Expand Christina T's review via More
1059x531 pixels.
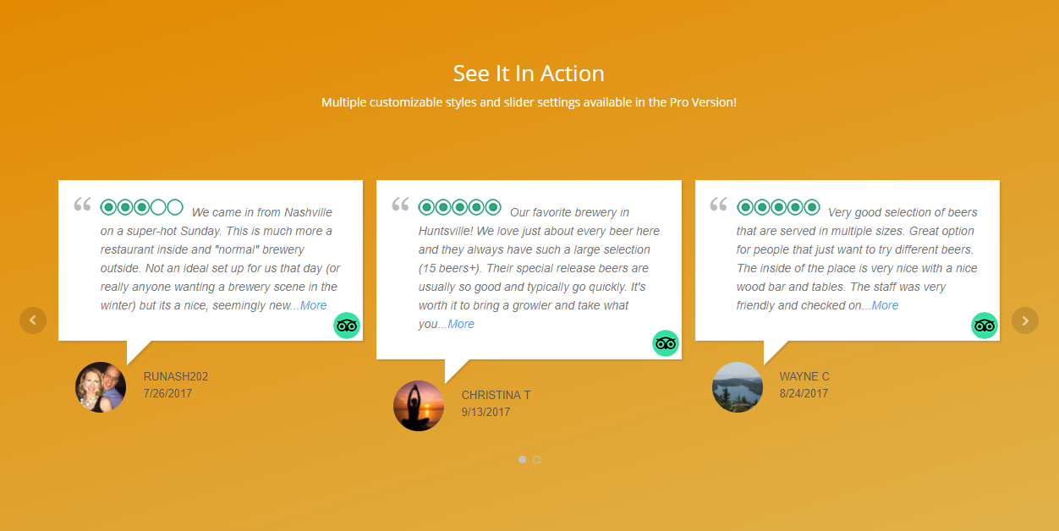coord(461,324)
